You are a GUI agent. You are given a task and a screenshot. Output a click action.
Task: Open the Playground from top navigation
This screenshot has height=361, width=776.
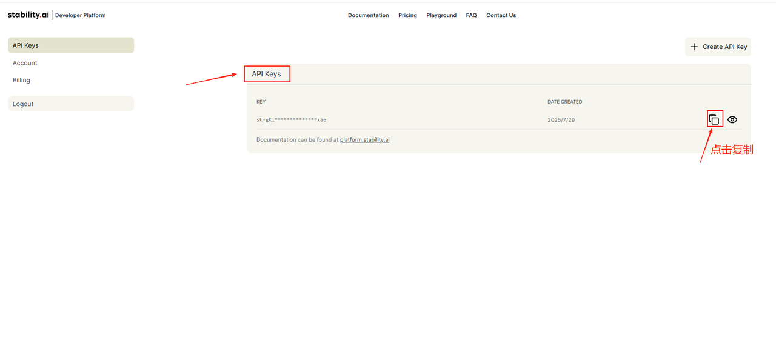tap(441, 15)
